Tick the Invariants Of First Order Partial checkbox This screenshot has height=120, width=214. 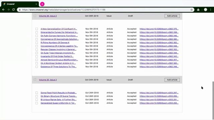pyautogui.click(x=36, y=56)
